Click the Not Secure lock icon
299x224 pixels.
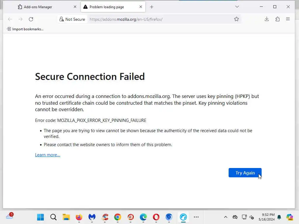(x=62, y=19)
